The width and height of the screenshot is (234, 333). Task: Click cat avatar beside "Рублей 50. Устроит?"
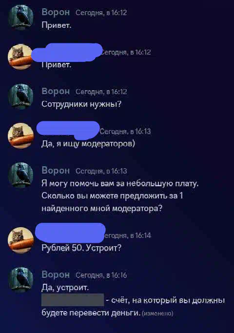tap(20, 240)
